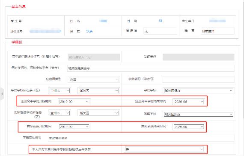Screen dimensions: 244x156
Task: Click the 学籍变动说明 input field
Action: point(141,138)
